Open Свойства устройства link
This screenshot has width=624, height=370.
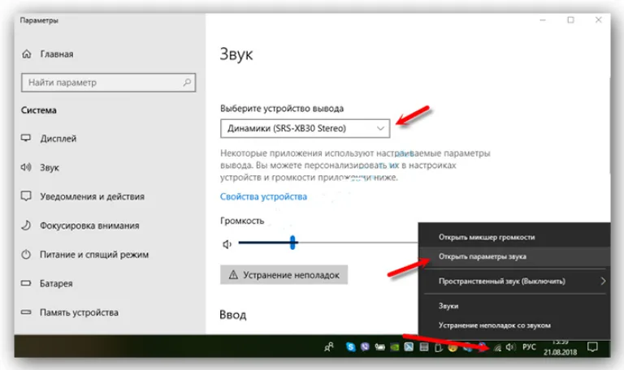coord(263,196)
